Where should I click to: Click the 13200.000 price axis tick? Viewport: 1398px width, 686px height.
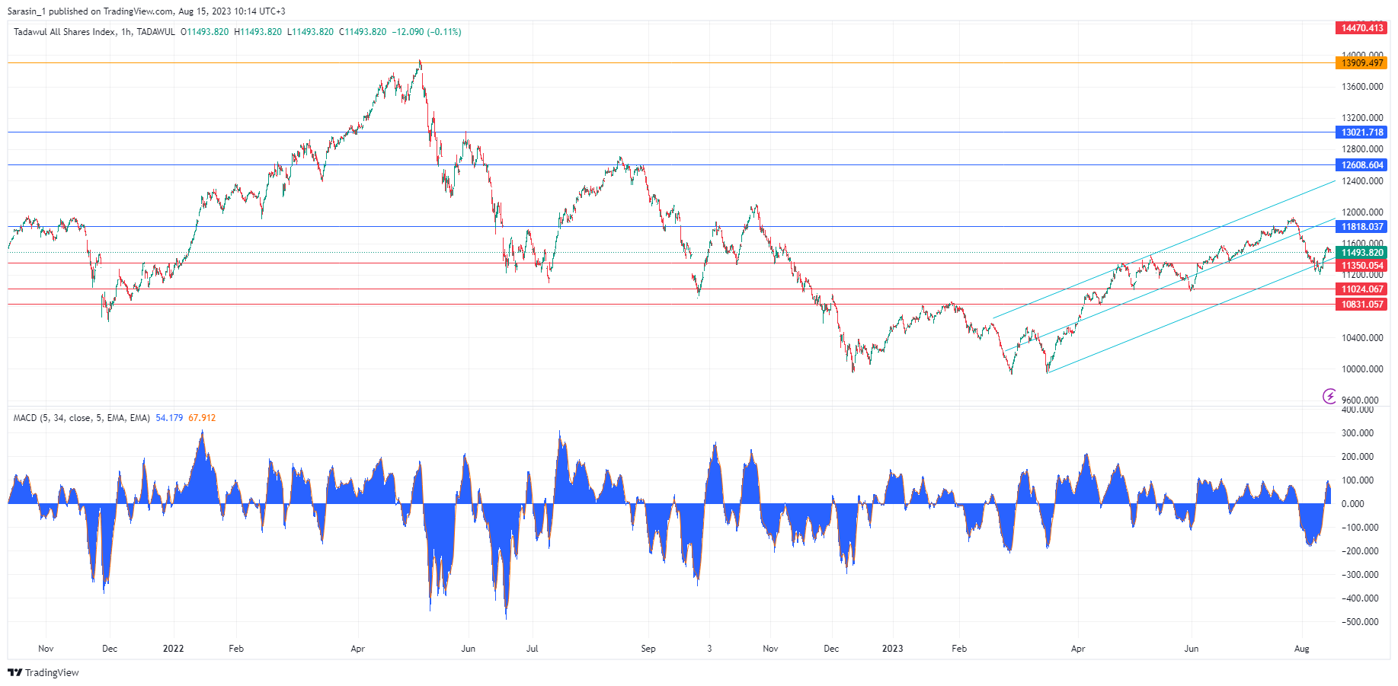1362,118
